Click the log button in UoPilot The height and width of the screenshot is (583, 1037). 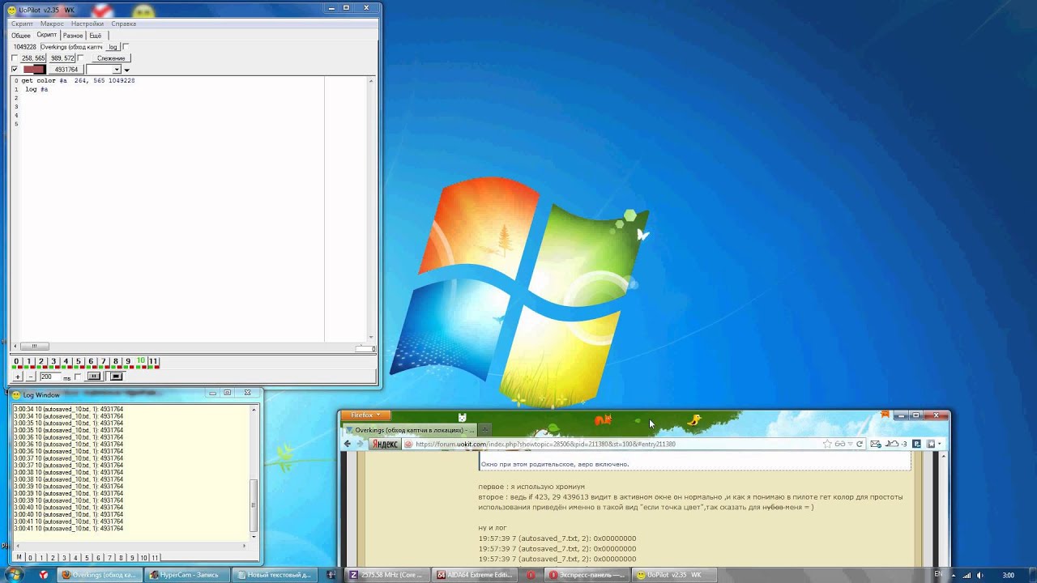pos(113,47)
